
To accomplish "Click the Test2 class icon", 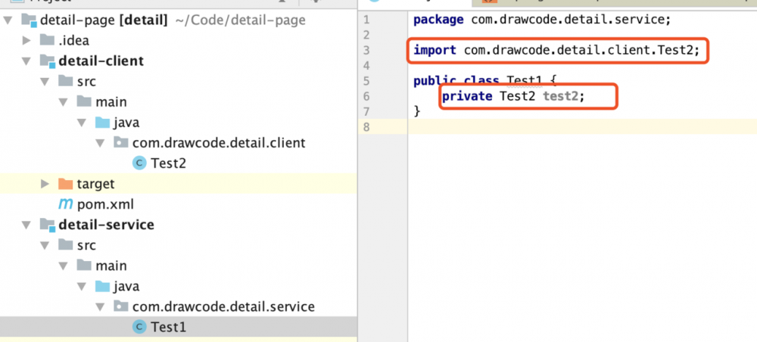I will point(139,163).
